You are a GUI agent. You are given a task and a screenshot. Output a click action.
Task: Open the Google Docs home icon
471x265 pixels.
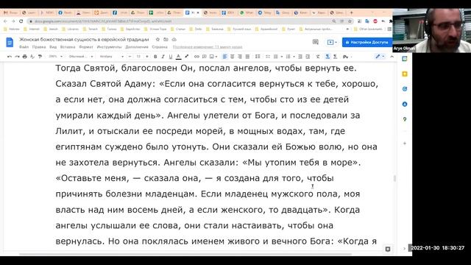[10, 43]
